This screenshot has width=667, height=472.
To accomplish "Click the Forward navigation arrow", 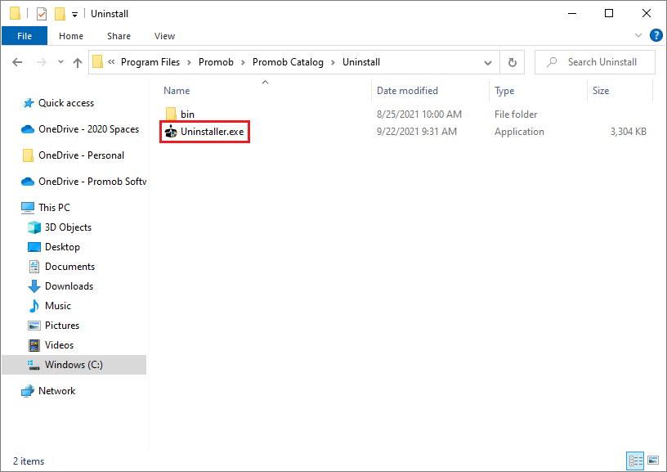I will click(x=41, y=62).
